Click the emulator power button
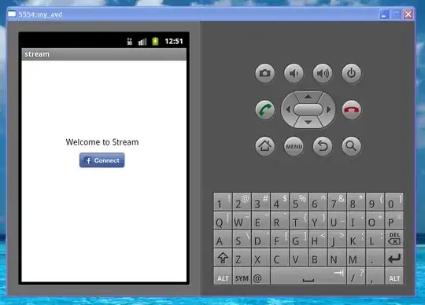This screenshot has width=425, height=305. pyautogui.click(x=352, y=73)
